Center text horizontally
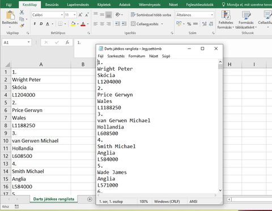This screenshot has width=272, height=211. (102, 24)
